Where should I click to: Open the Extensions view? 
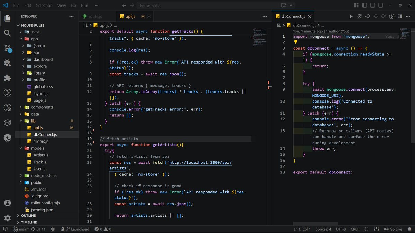[x=7, y=78]
